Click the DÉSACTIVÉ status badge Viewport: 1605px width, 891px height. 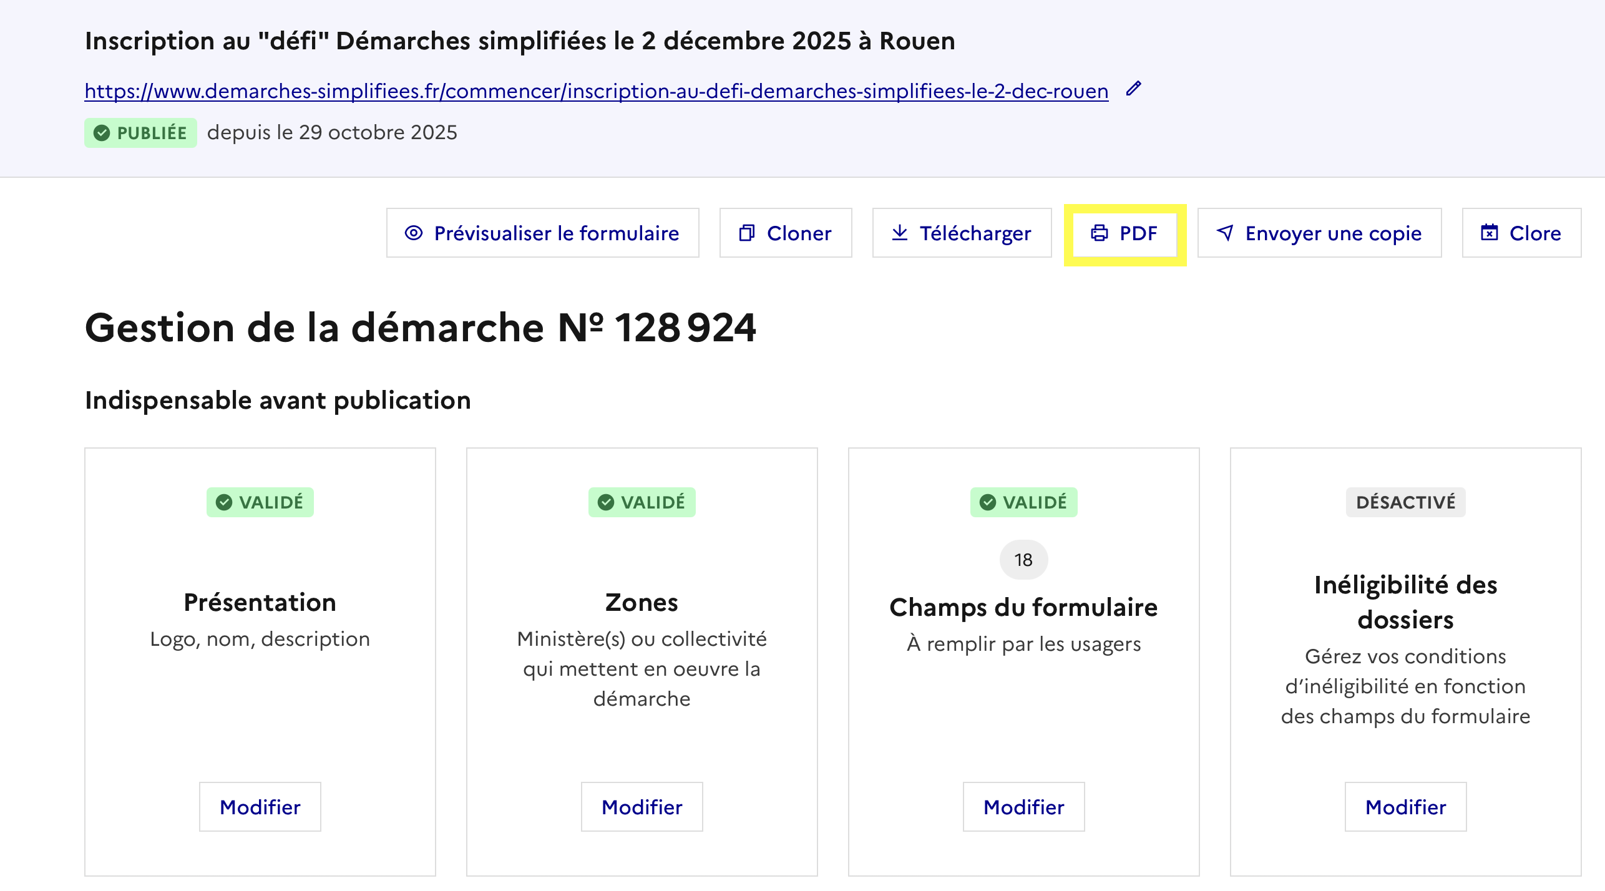tap(1405, 502)
